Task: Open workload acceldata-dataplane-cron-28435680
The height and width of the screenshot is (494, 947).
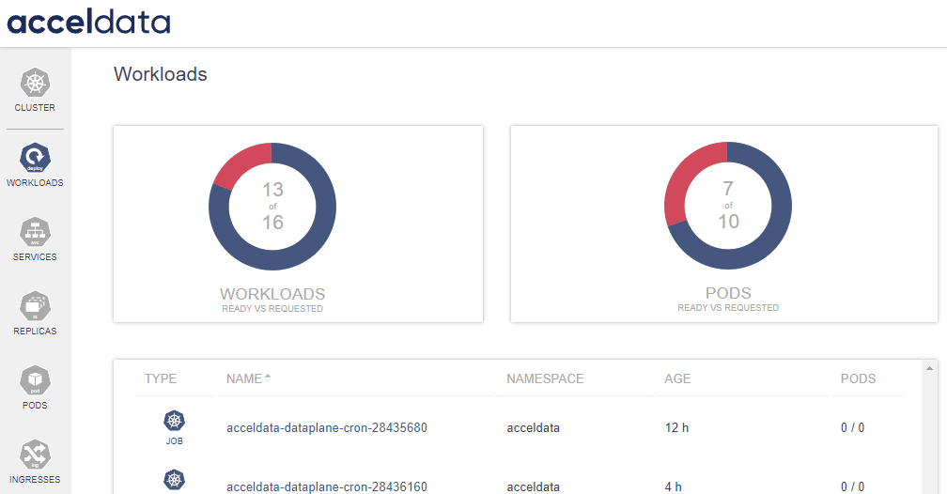Action: pyautogui.click(x=327, y=427)
